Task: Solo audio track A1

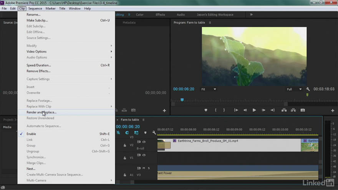Action: pyautogui.click(x=149, y=168)
